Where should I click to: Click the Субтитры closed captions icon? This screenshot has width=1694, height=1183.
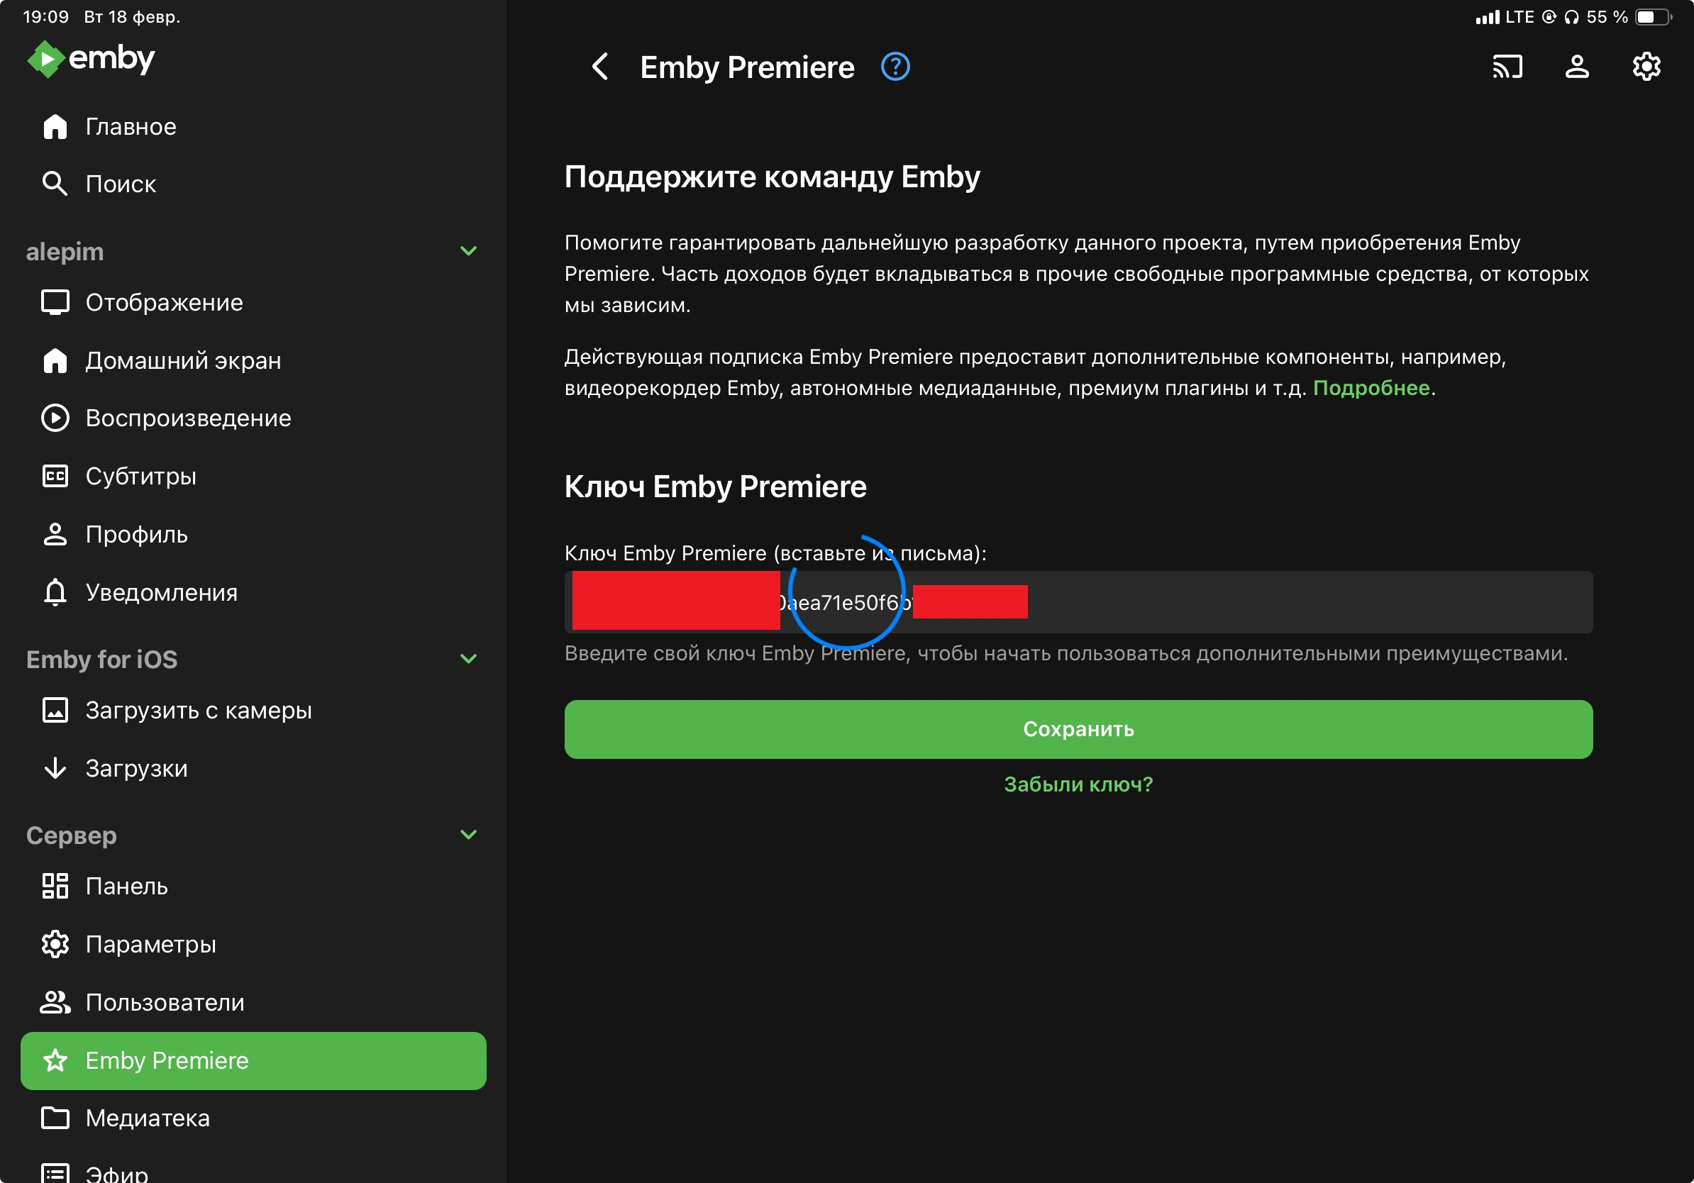click(55, 477)
